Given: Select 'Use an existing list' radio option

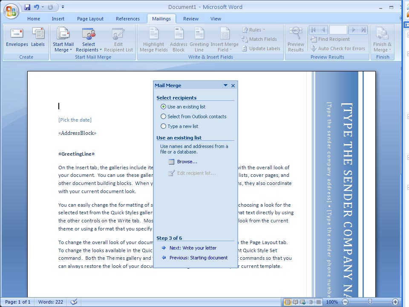Looking at the screenshot, I should [x=163, y=106].
